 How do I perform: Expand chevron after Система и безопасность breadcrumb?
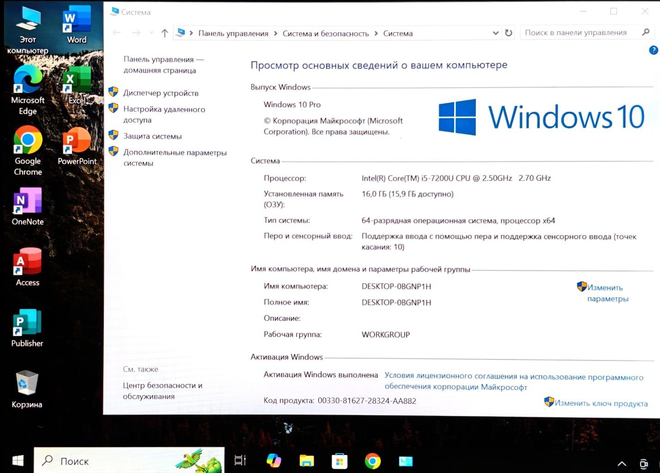(376, 33)
